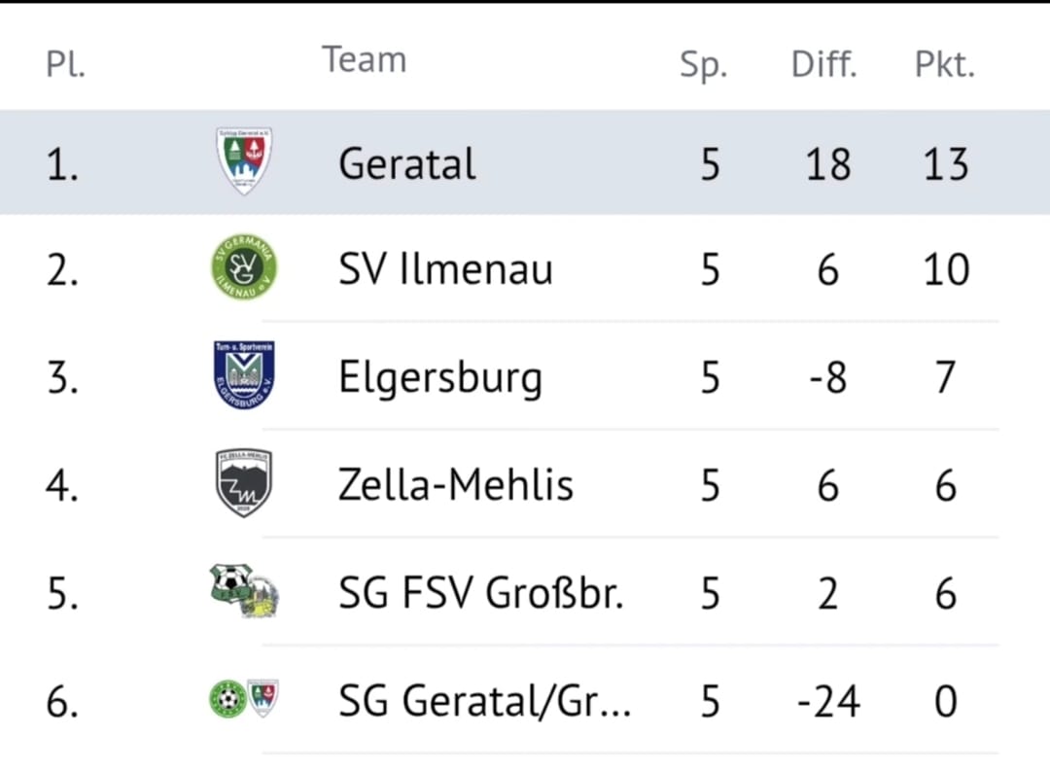Select the SG FSV Großbr. team name
Screen dimensions: 1050x770
[481, 593]
